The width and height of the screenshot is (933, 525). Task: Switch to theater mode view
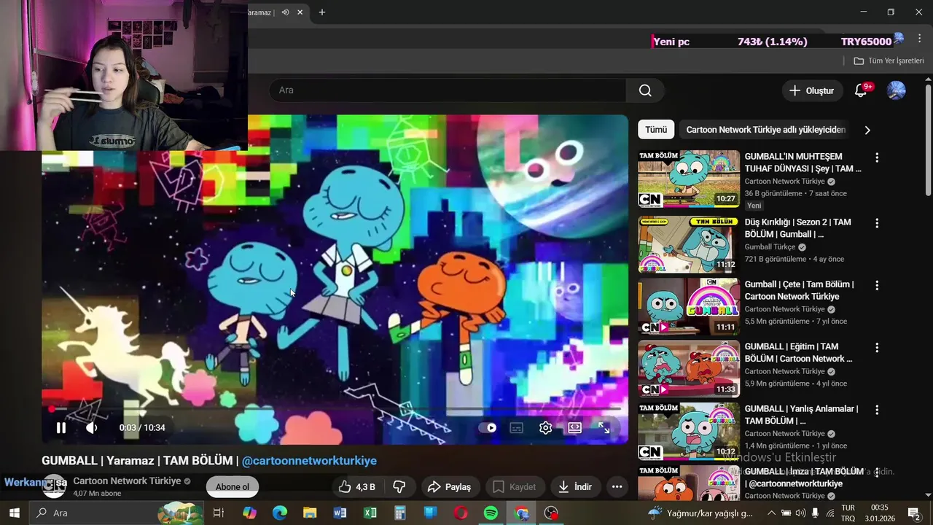point(575,428)
